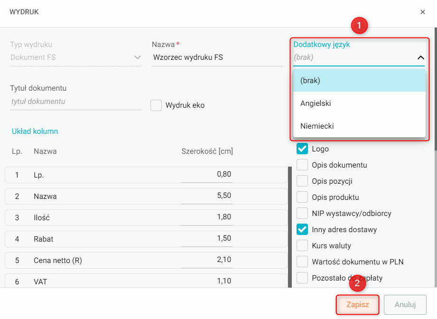Click the Nazwa text field

pos(217,57)
